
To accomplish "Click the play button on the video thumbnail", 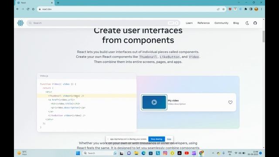I will pos(154,102).
